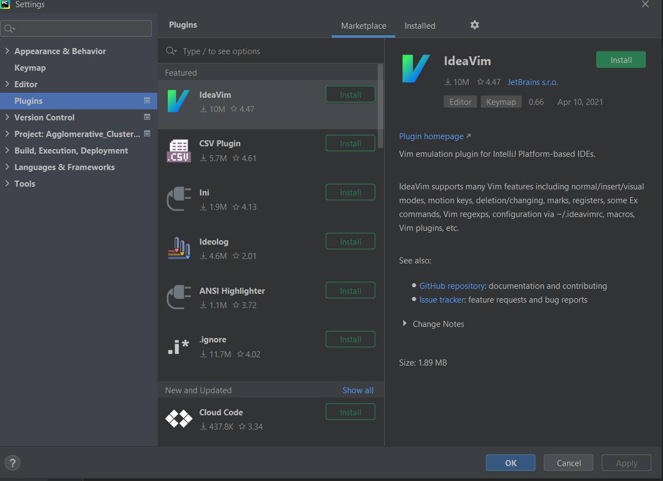Expand Version Control settings
The height and width of the screenshot is (481, 663).
[x=7, y=117]
